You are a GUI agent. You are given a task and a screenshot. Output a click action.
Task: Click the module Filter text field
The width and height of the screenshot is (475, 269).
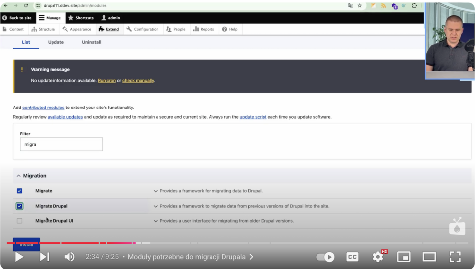click(x=61, y=144)
